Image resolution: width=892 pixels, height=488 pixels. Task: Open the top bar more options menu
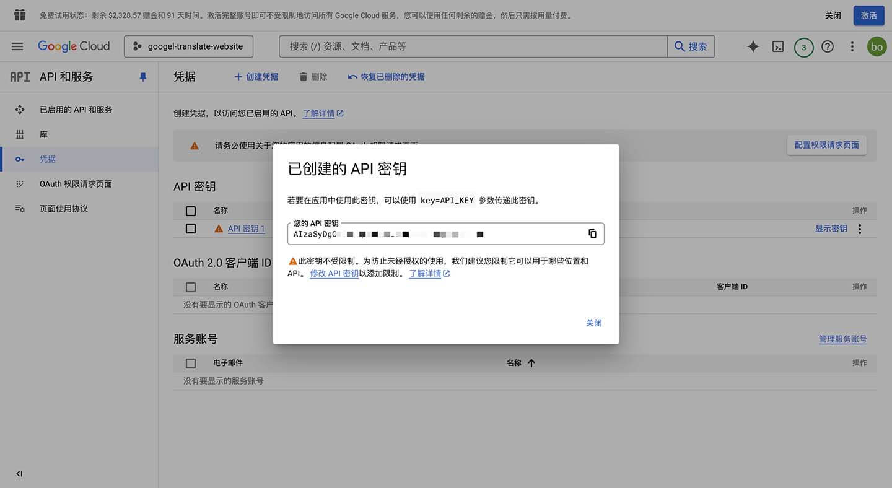[x=852, y=46]
